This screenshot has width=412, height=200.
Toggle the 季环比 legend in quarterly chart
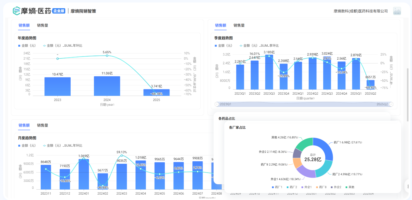[259, 46]
